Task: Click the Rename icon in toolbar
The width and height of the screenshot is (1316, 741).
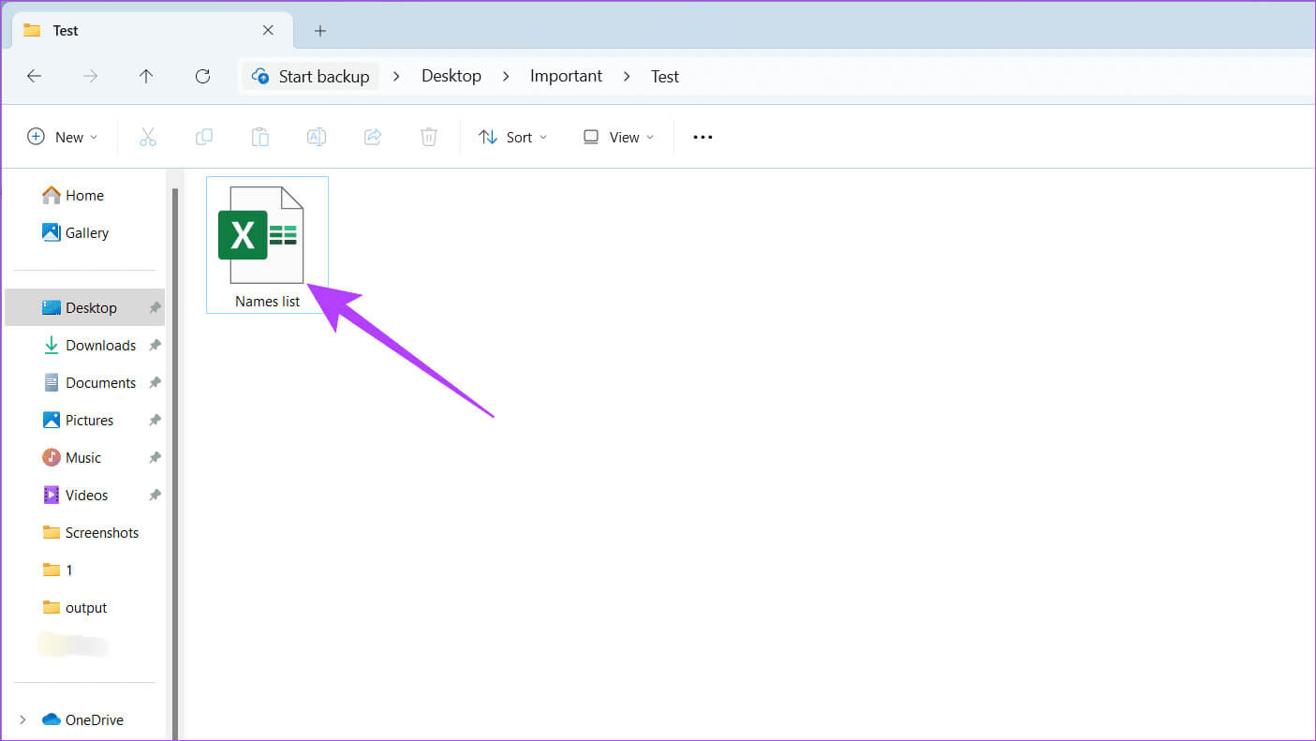Action: tap(317, 137)
